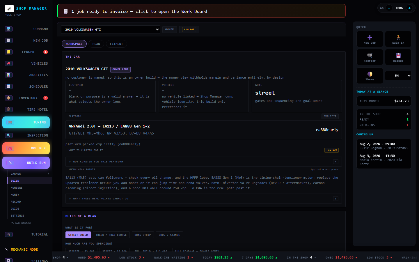The image size is (419, 262).
Task: Click the Inventory badge showing 3
Action: coord(46,98)
